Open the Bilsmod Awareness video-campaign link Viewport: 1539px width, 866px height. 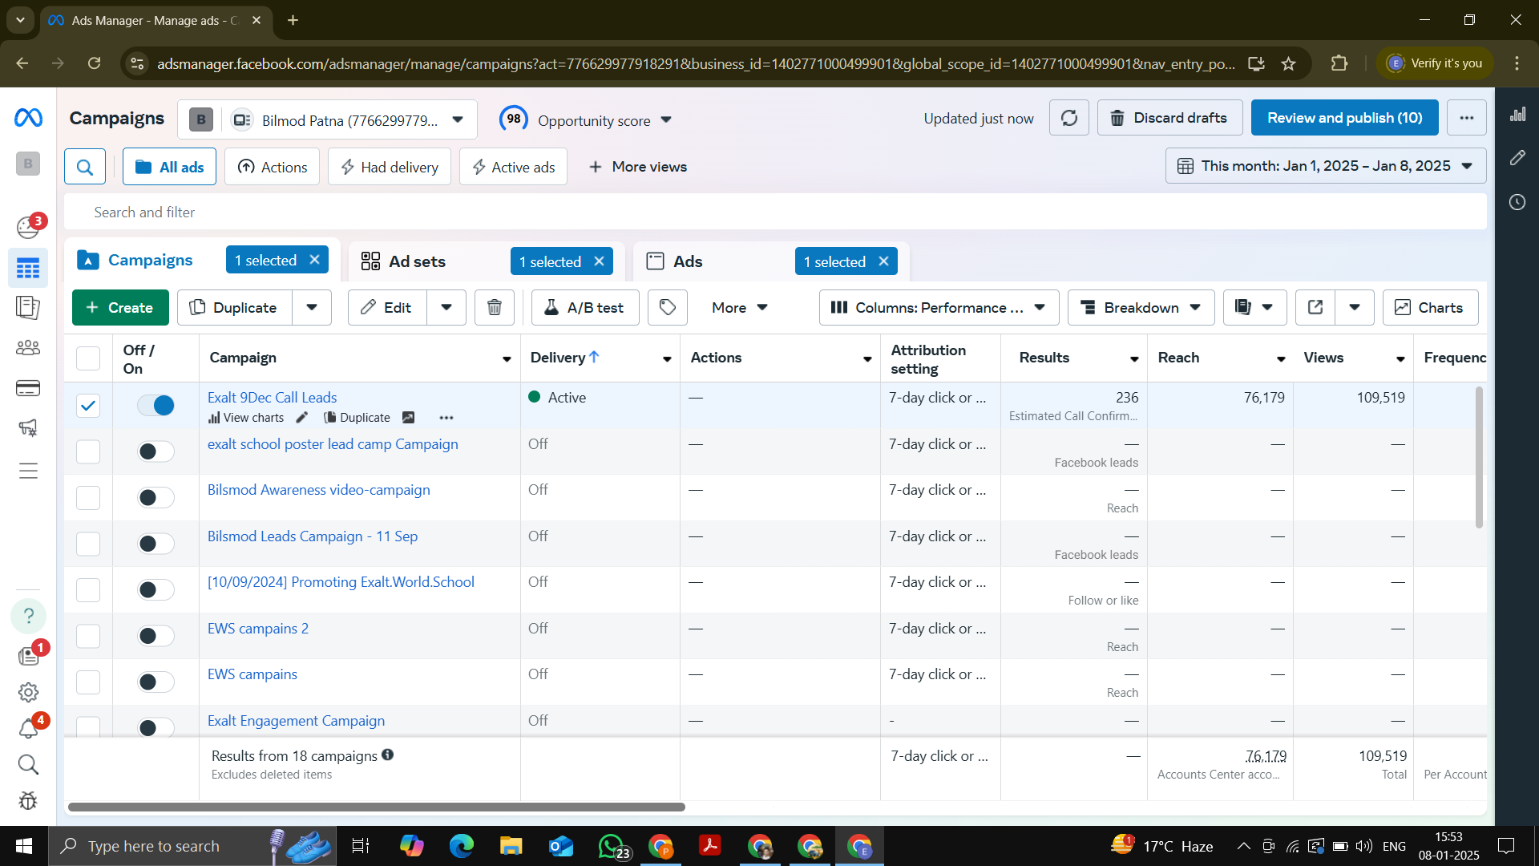(318, 490)
